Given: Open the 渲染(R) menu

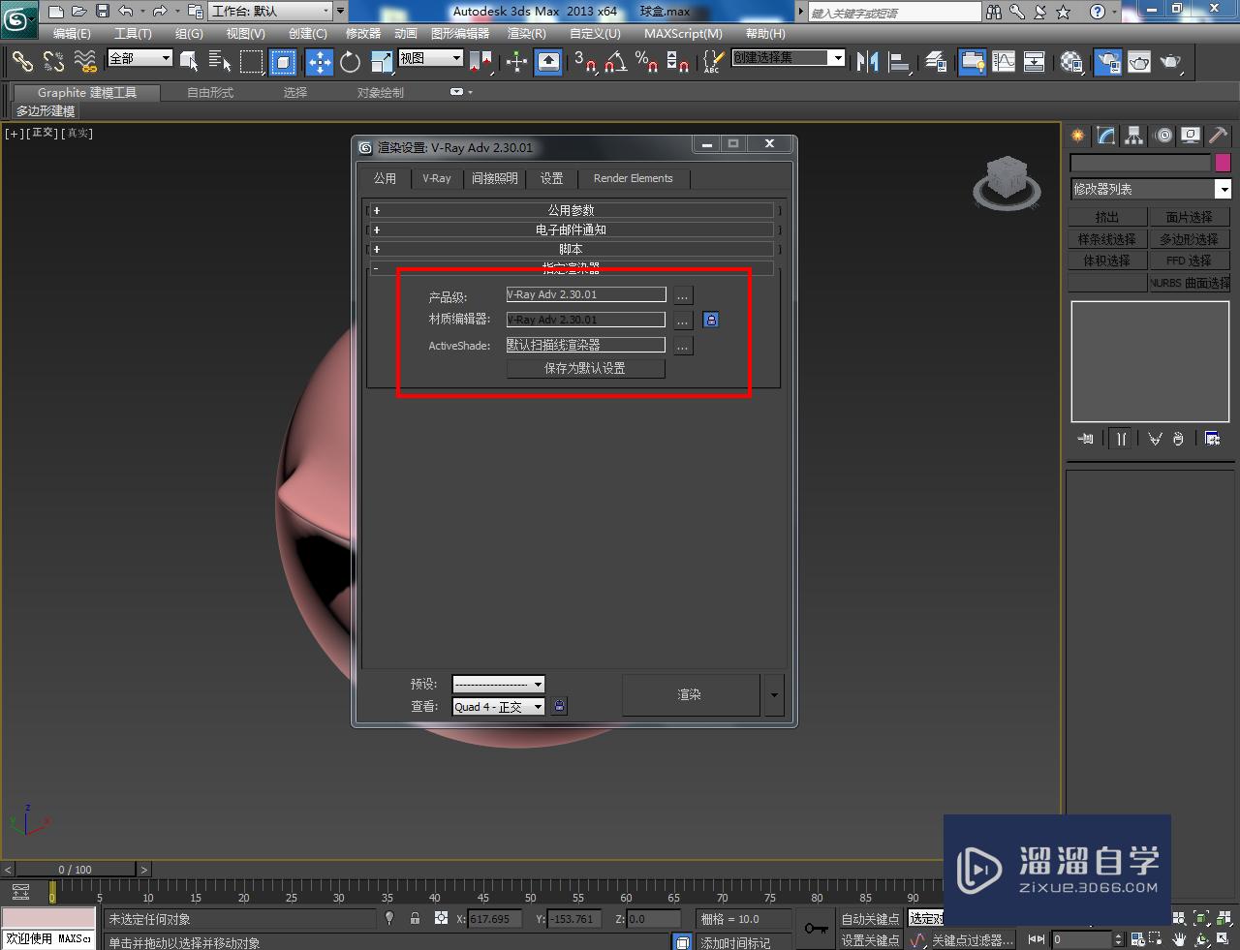Looking at the screenshot, I should pos(527,33).
